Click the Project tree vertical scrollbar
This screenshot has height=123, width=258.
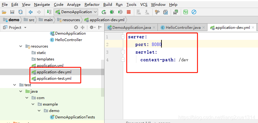point(103,78)
